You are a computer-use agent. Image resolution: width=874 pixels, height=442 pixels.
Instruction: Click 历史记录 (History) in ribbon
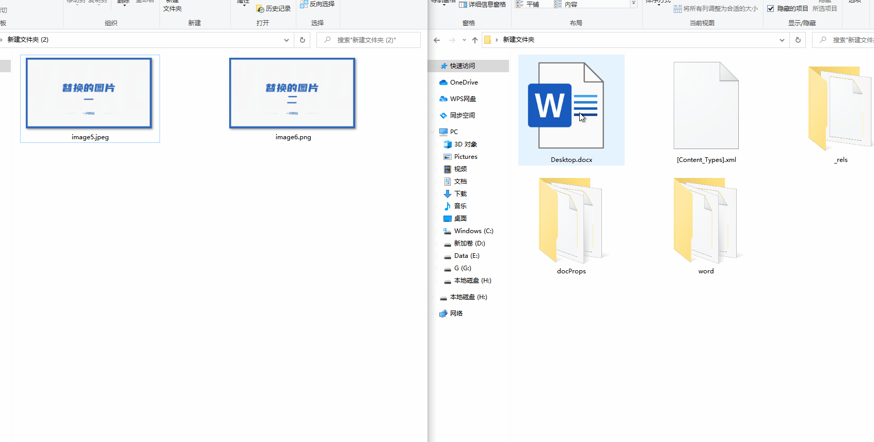click(x=274, y=9)
